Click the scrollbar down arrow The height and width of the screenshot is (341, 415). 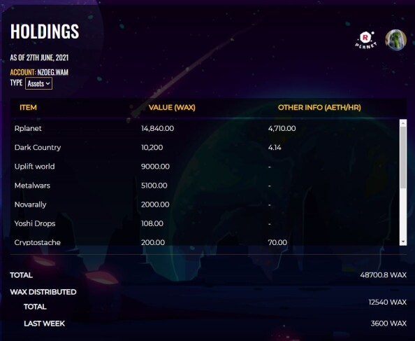point(403,242)
